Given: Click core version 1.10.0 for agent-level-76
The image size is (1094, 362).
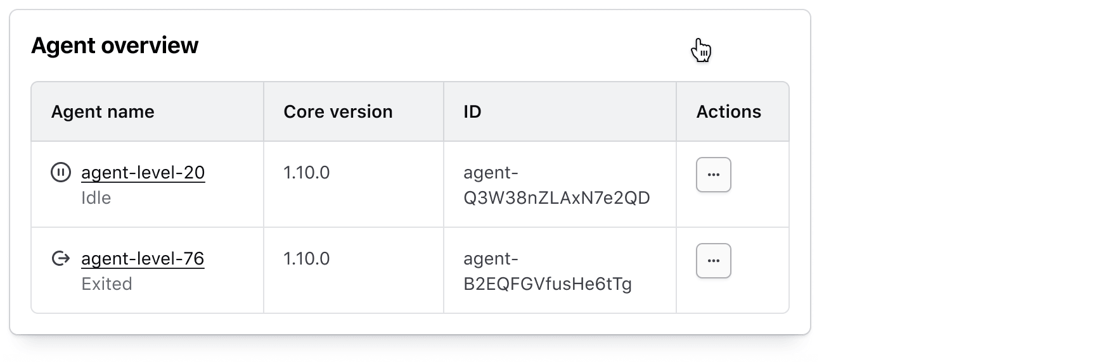Looking at the screenshot, I should [x=306, y=258].
